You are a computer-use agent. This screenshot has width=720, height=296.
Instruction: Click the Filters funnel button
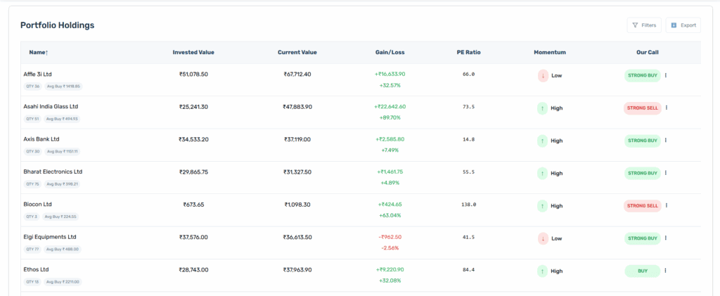tap(644, 25)
